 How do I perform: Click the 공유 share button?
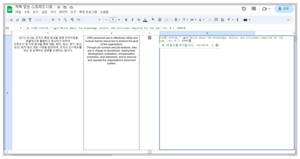(x=284, y=9)
